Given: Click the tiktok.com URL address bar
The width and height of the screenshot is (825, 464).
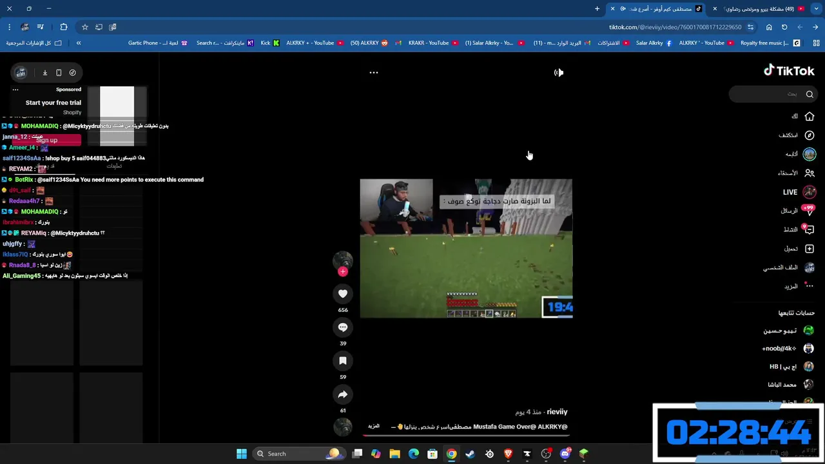Looking at the screenshot, I should pos(675,27).
